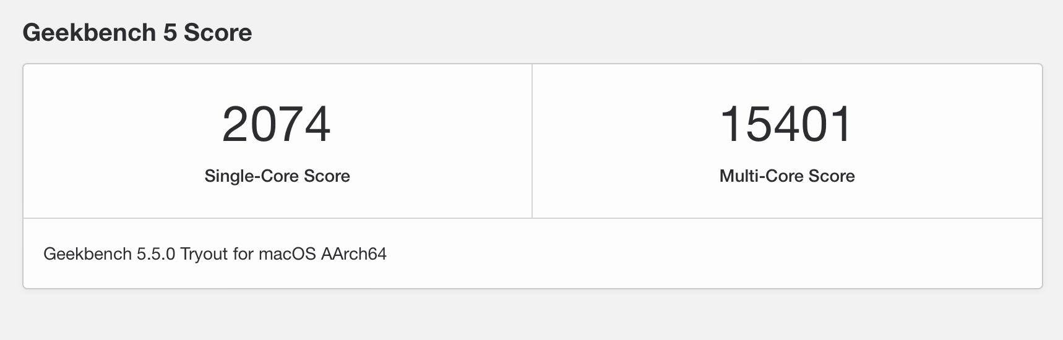Click the 2074 single-core score number
1063x340 pixels.
pos(276,124)
